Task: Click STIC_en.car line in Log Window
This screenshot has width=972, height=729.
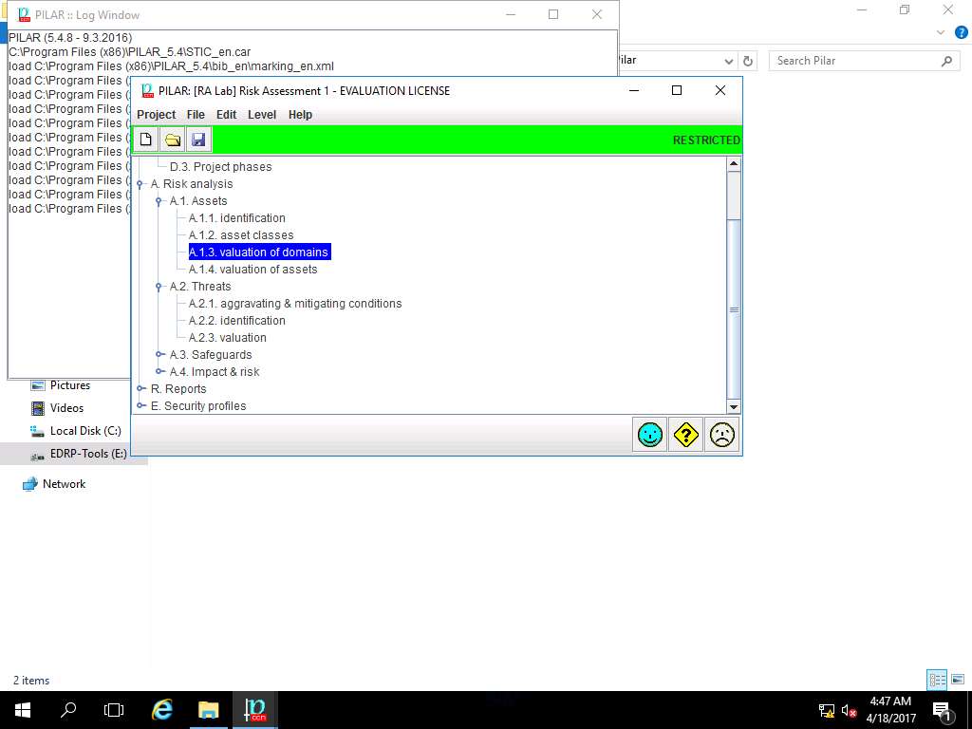Action: 129,52
